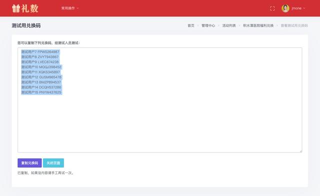Screen dimensions: 320x196
Task: Open the 常用操作 dropdown menu
Action: [x=70, y=8]
